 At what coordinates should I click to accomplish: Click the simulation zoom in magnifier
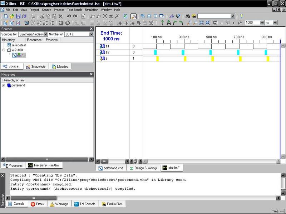[x=189, y=23]
